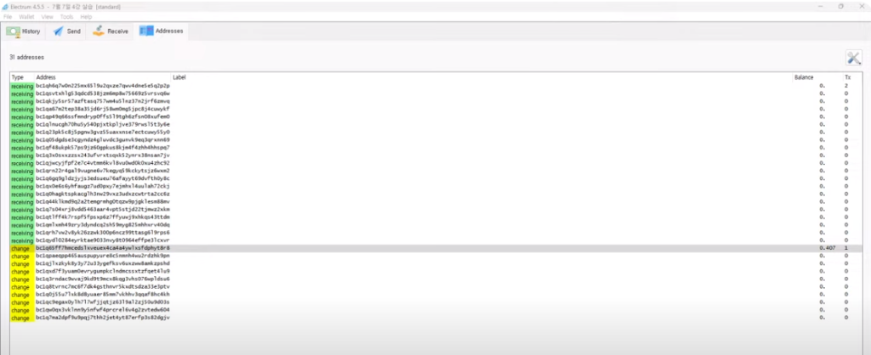Click the Type column header

click(18, 77)
